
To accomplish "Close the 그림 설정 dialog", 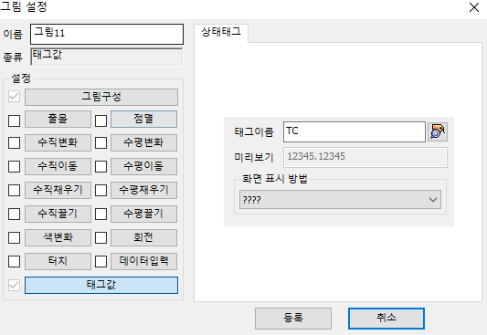I will [474, 7].
